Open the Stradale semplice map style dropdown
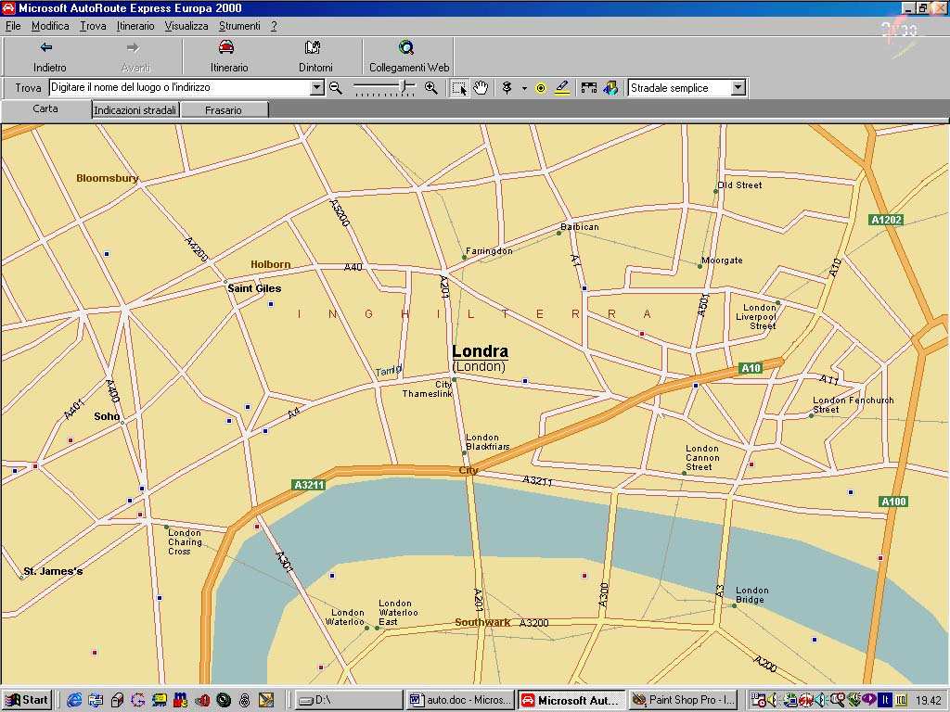Viewport: 950px width, 712px height. coord(738,88)
